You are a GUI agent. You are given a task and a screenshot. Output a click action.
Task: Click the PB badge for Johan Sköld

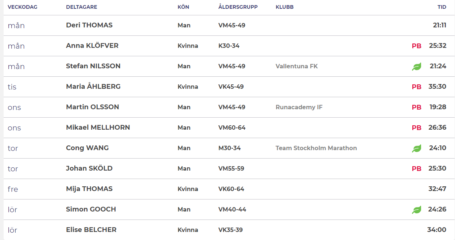[417, 169]
